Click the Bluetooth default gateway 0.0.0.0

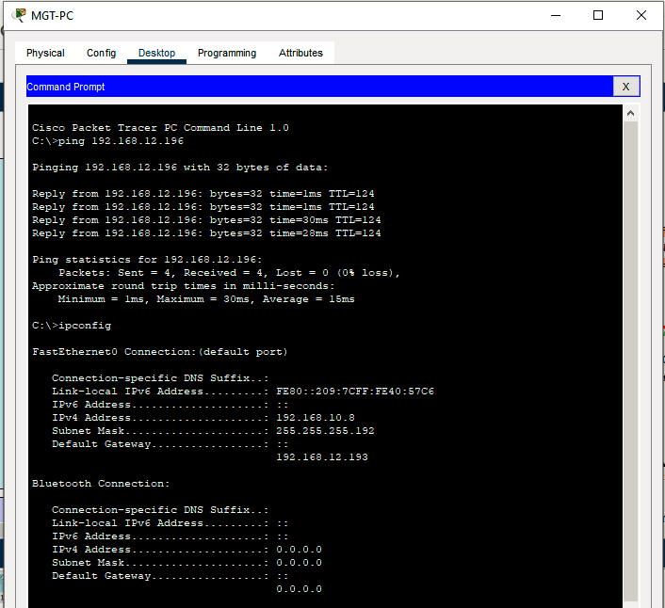click(x=299, y=589)
